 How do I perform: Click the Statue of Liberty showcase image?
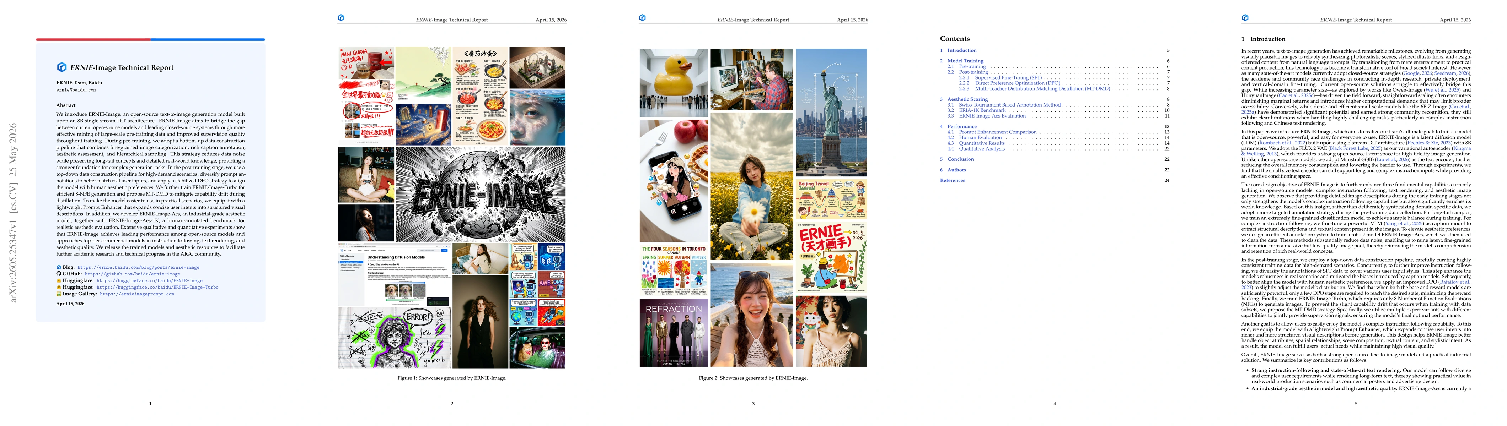click(x=831, y=113)
